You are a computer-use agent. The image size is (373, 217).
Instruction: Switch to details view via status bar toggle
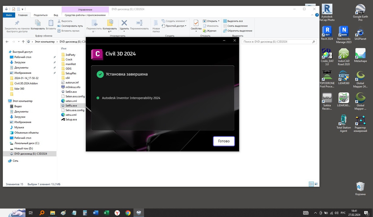coord(311,184)
